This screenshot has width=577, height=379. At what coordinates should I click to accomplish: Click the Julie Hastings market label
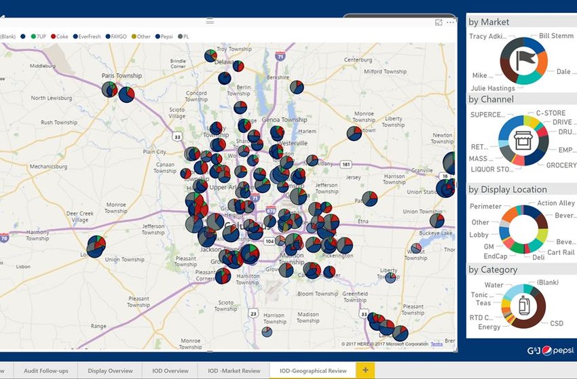coord(493,88)
